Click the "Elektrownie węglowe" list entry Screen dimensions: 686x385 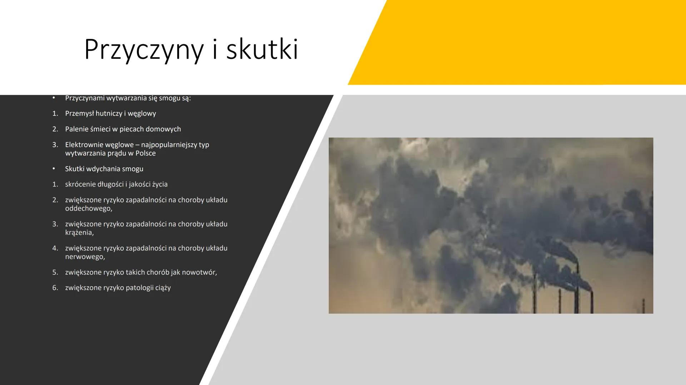tap(137, 149)
